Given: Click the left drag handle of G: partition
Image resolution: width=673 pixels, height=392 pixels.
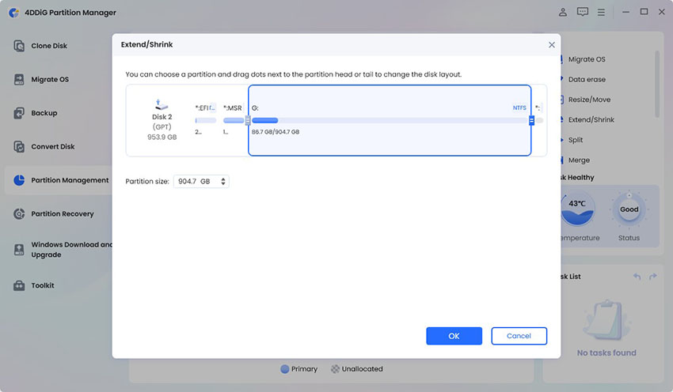Looking at the screenshot, I should point(248,120).
